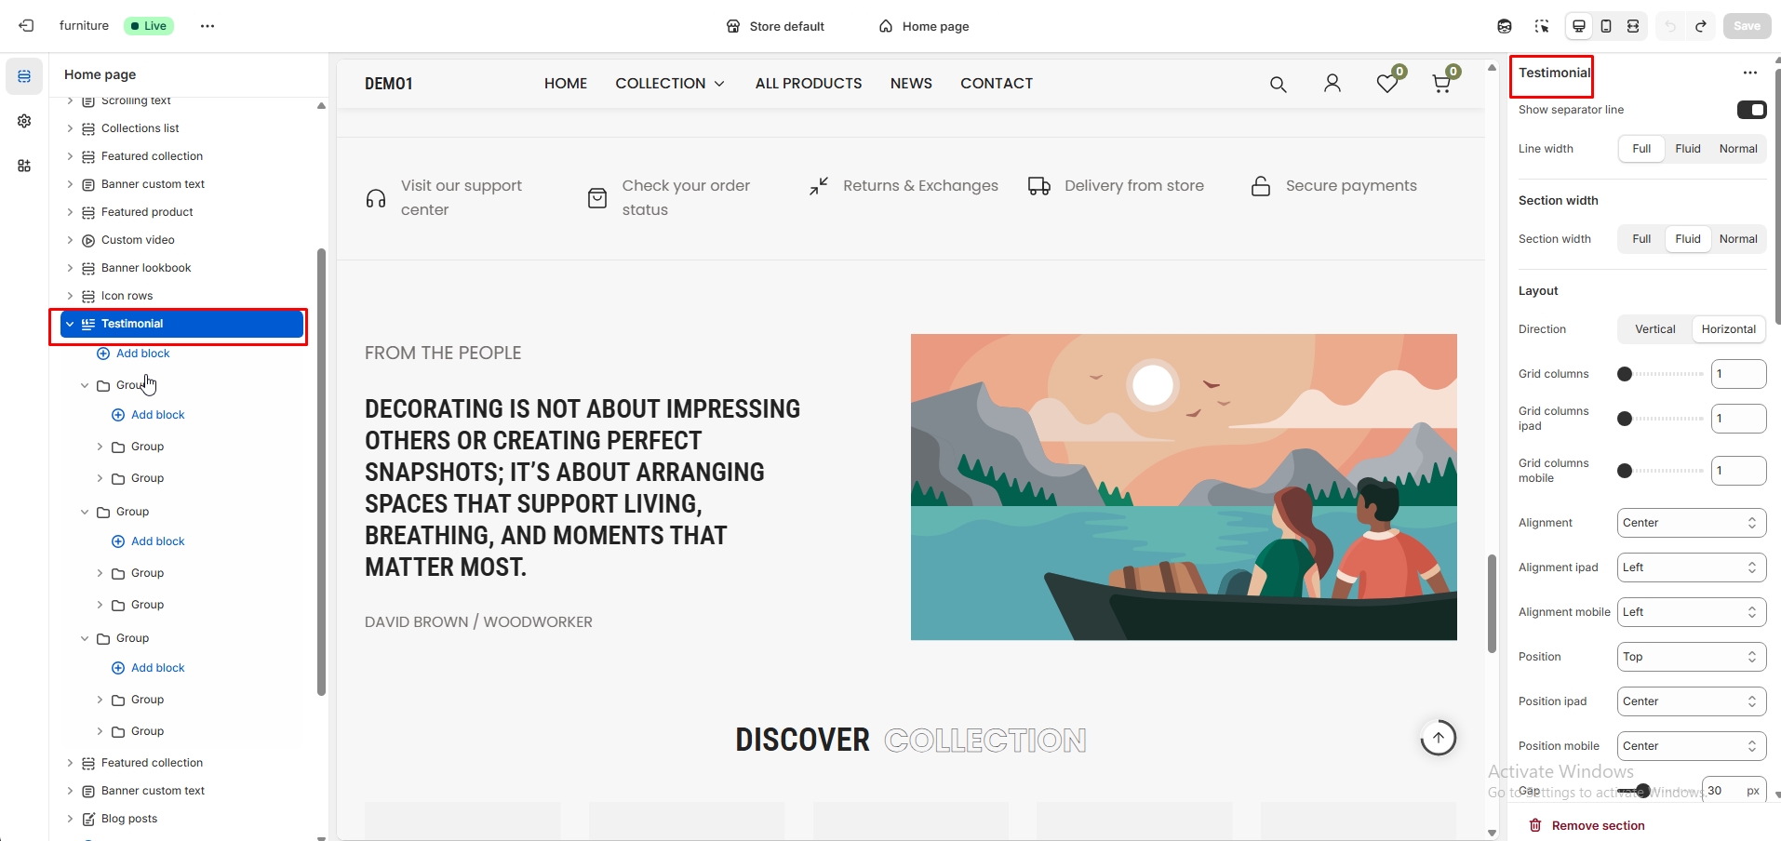Open the Position ipad dropdown
The height and width of the screenshot is (841, 1781).
tap(1691, 701)
